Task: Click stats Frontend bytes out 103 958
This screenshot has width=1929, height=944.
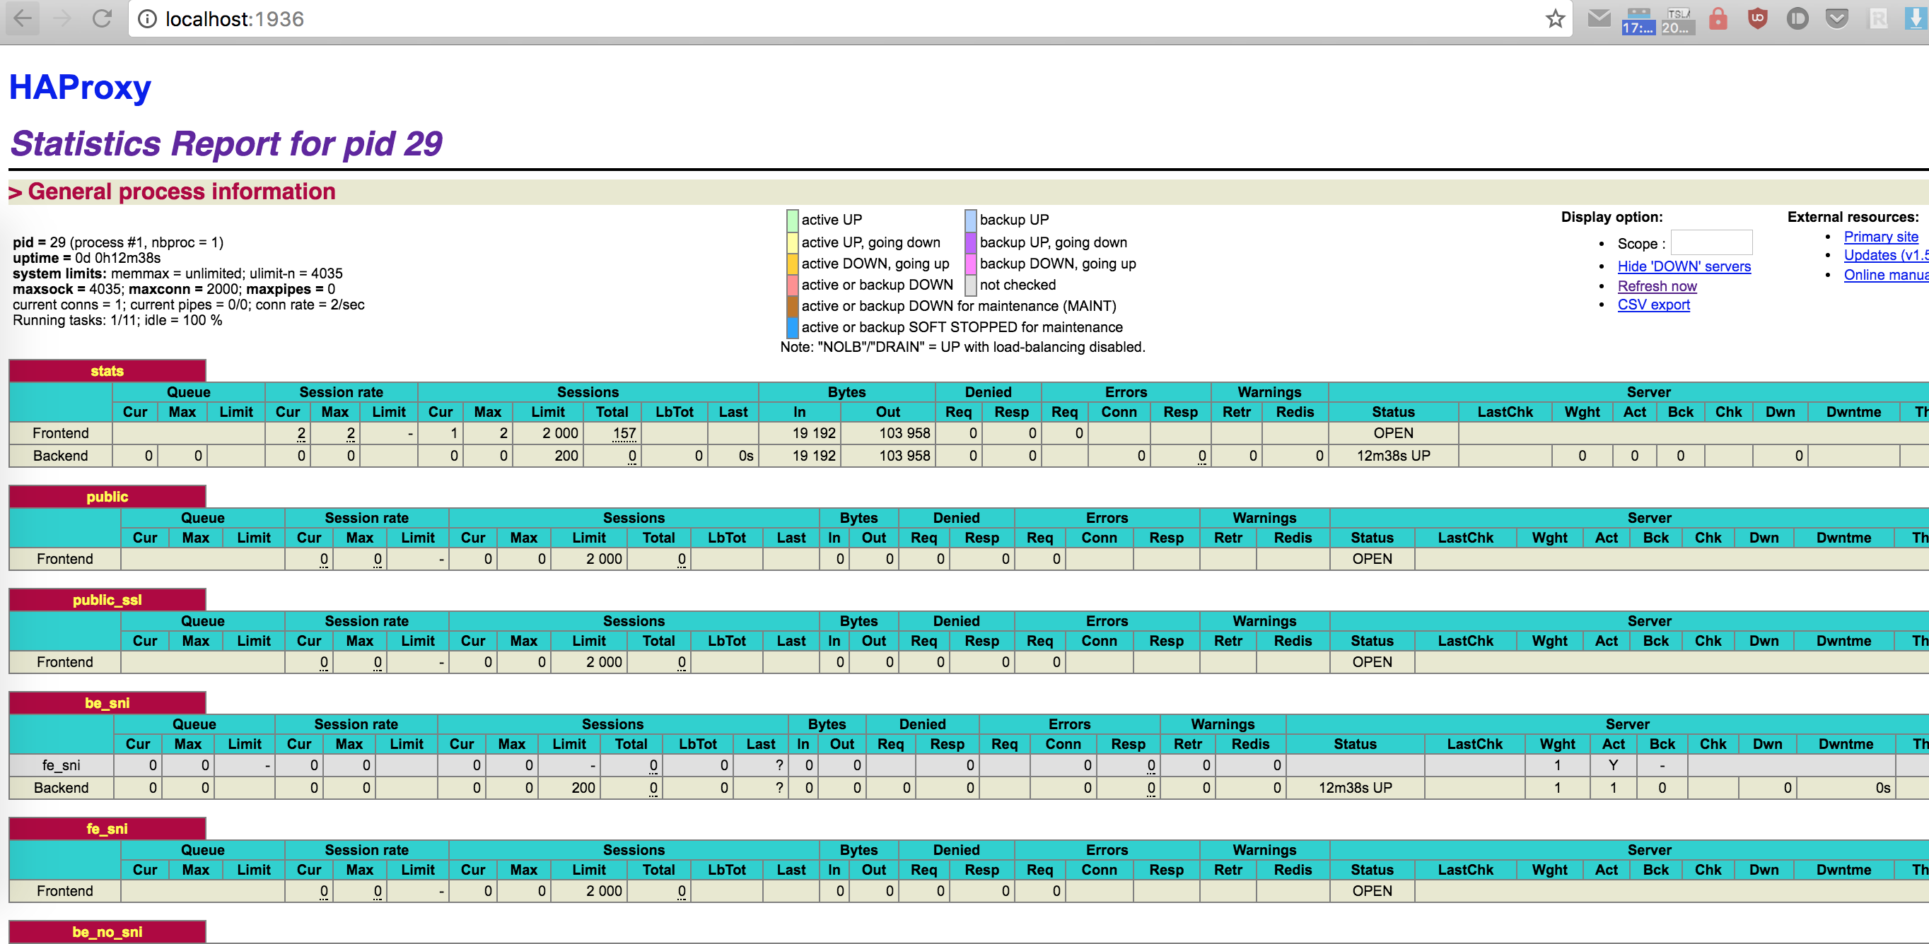Action: click(x=904, y=433)
